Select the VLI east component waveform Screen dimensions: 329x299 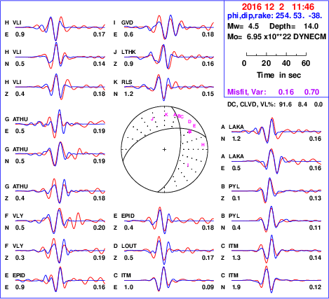pyautogui.click(x=60, y=28)
